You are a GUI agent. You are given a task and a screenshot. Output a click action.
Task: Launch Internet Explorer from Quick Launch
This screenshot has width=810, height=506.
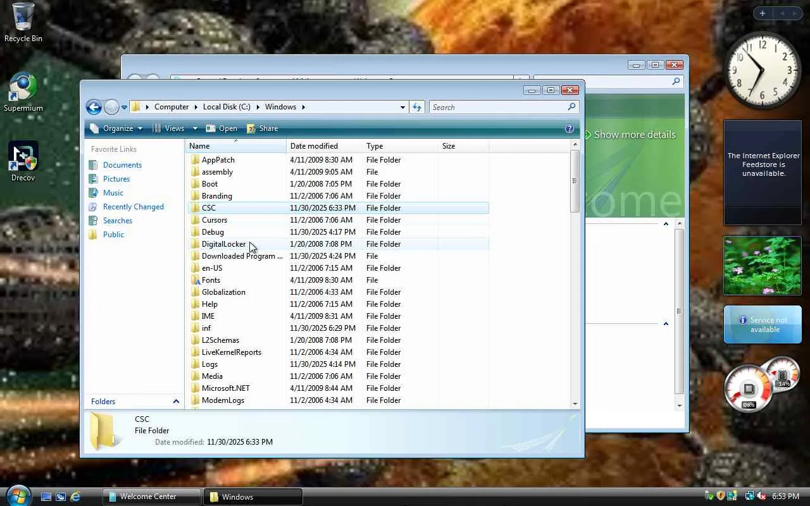[x=75, y=497]
